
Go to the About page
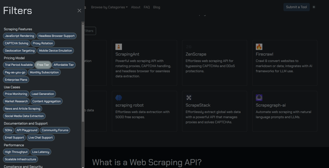pos(136,7)
